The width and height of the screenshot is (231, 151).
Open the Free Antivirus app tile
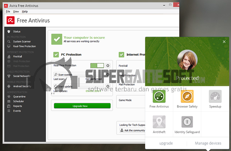[159, 99]
